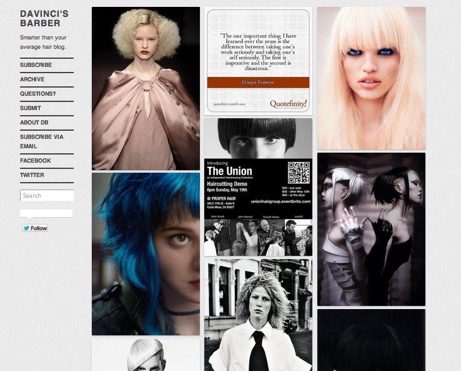This screenshot has height=371, width=461.
Task: Open the Archive page
Action: click(x=32, y=79)
